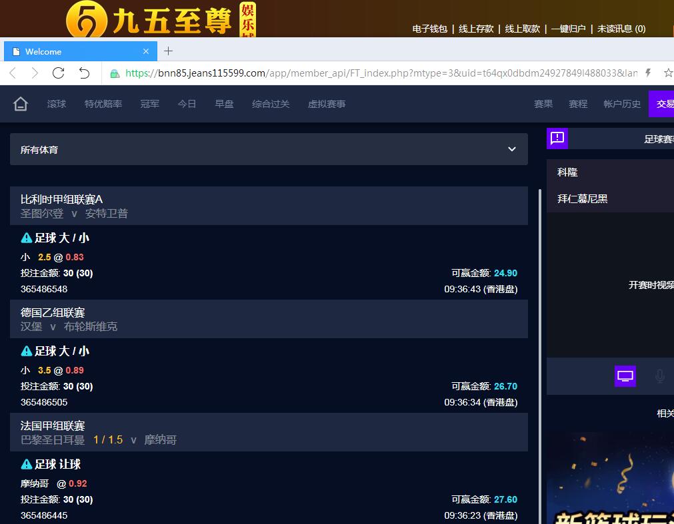Click the gold confetti promo banner

point(611,478)
